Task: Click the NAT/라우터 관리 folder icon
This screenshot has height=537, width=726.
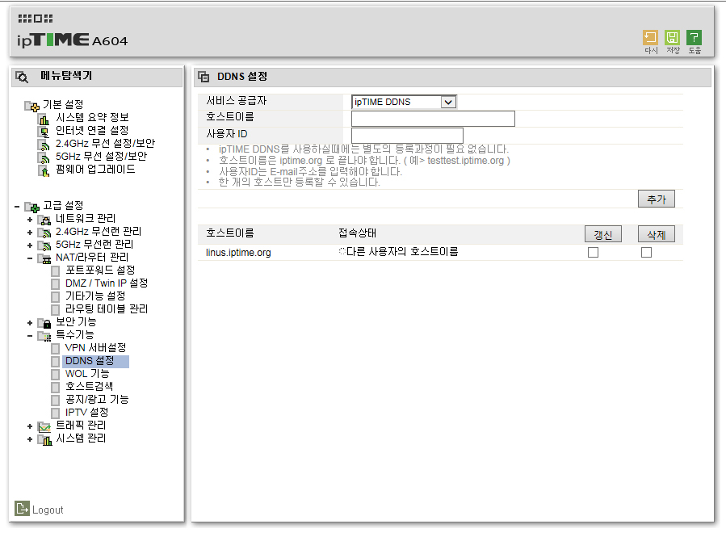Action: coord(44,258)
